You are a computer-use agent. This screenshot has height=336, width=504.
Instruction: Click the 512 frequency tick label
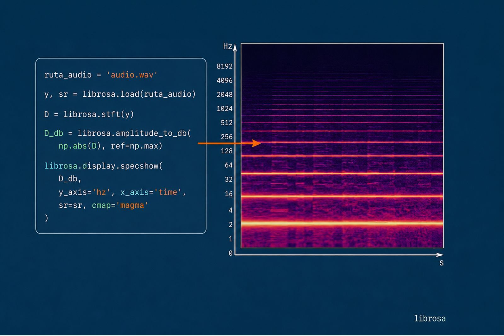point(227,123)
